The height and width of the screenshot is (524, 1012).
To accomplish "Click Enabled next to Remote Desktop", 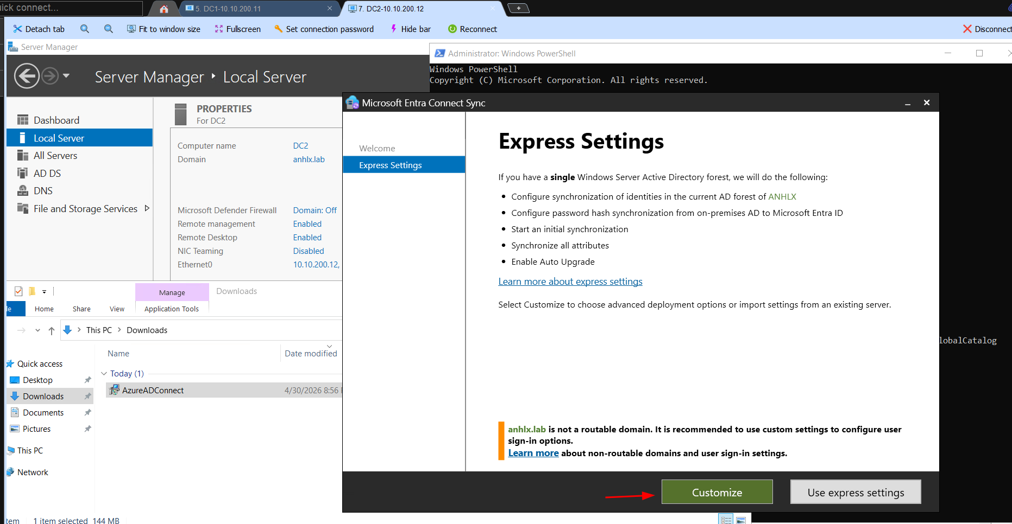I will pyautogui.click(x=307, y=238).
